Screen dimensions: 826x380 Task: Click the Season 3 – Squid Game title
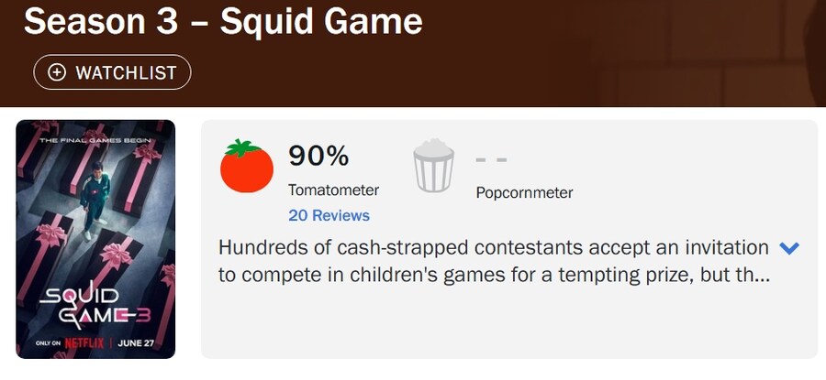(223, 21)
